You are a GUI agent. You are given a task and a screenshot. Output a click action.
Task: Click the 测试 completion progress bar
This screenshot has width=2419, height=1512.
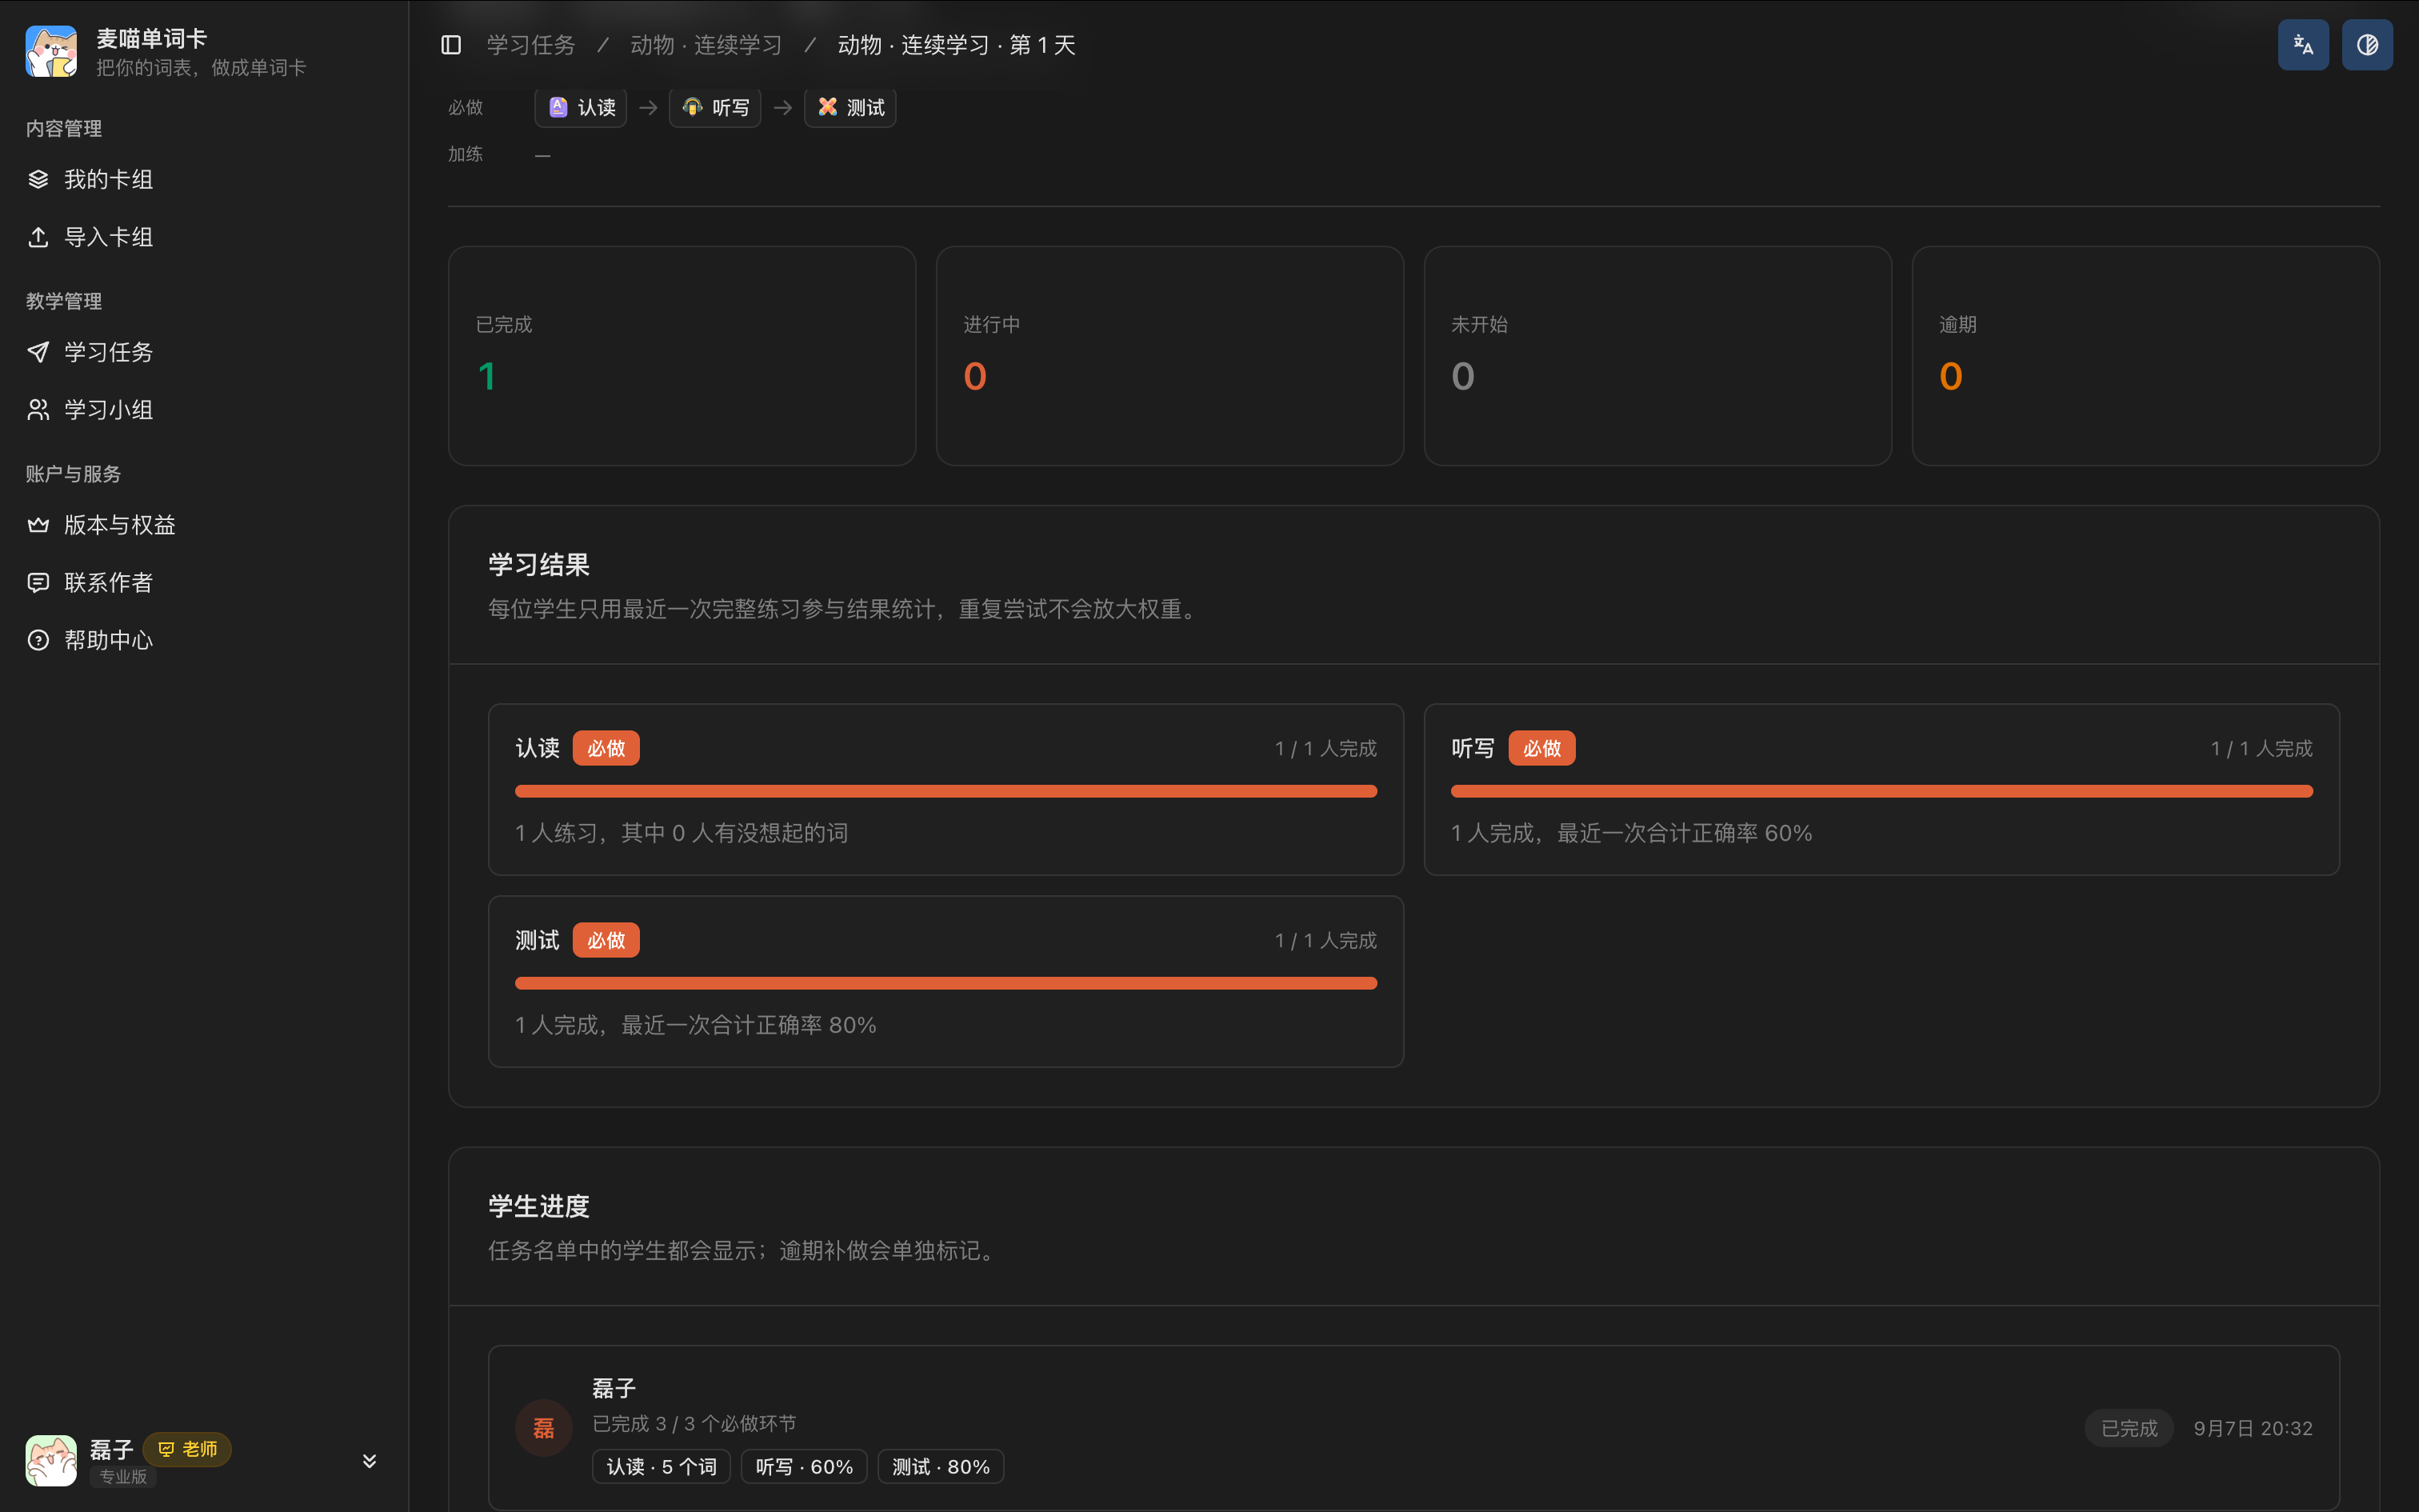click(946, 983)
